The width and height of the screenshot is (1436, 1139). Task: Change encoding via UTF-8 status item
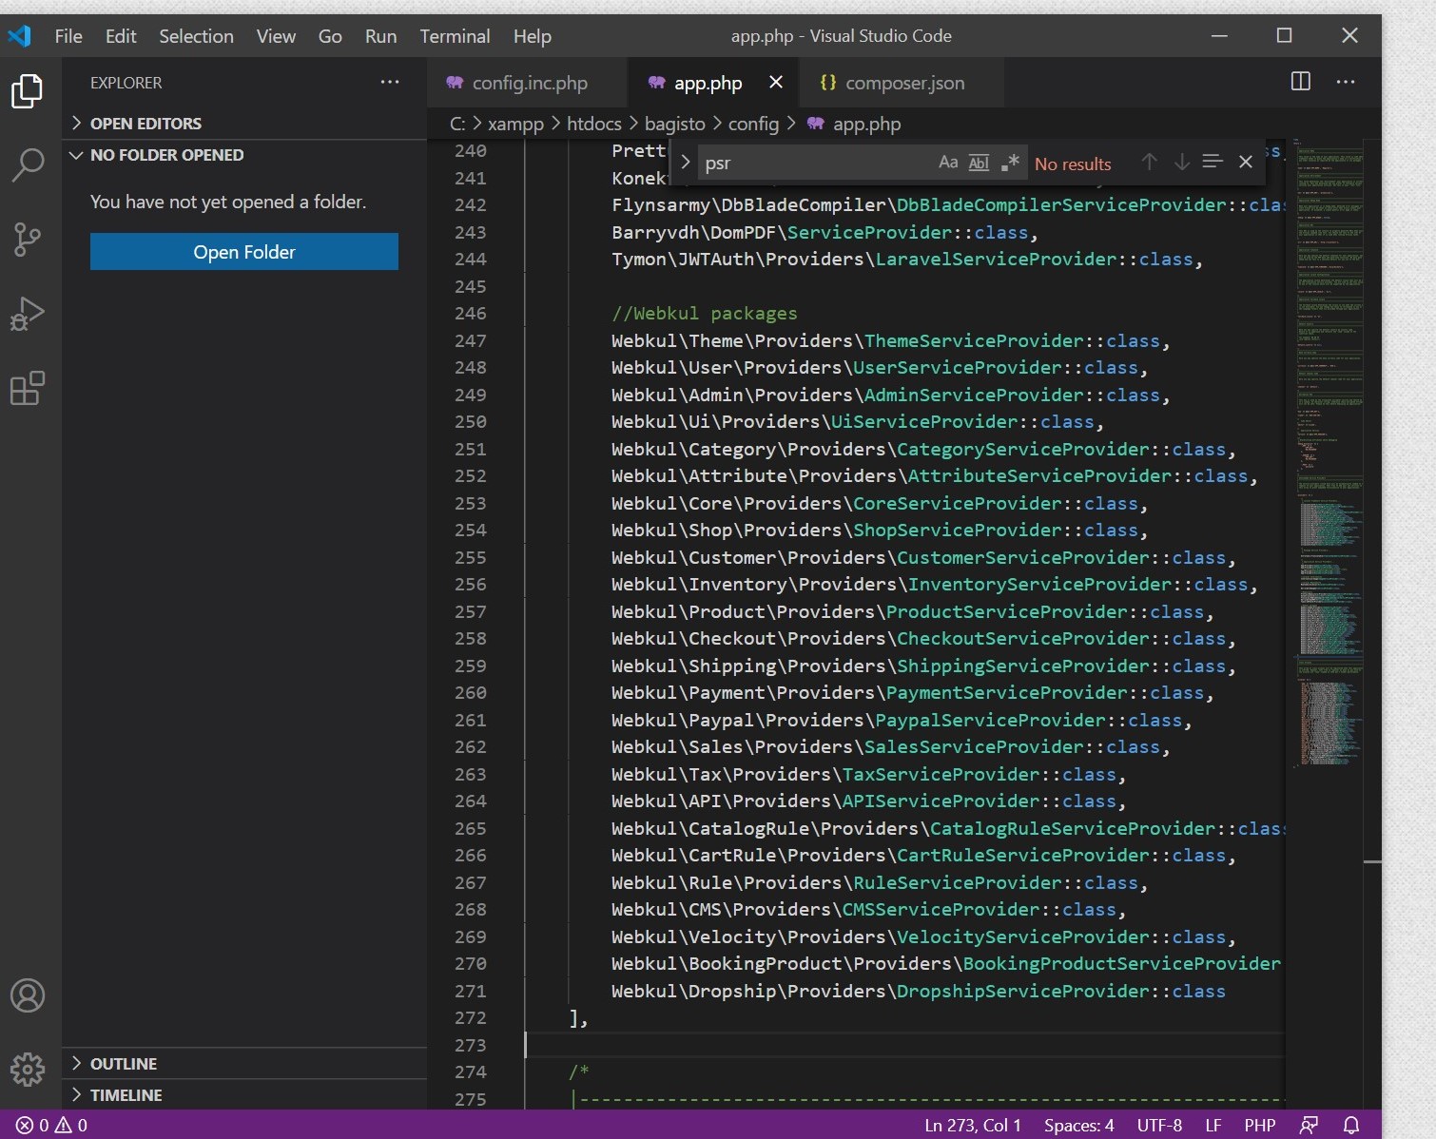1159,1125
